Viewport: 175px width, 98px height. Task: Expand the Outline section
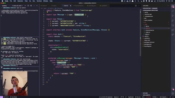click(x=145, y=93)
